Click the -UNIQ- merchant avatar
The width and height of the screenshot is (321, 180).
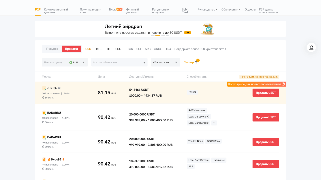44,88
